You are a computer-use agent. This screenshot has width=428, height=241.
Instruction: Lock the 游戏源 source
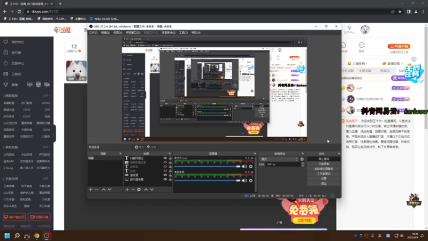170,175
